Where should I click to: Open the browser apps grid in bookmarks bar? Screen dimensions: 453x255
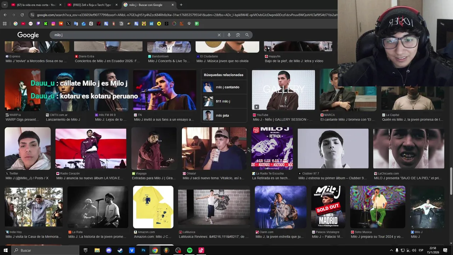(5, 24)
